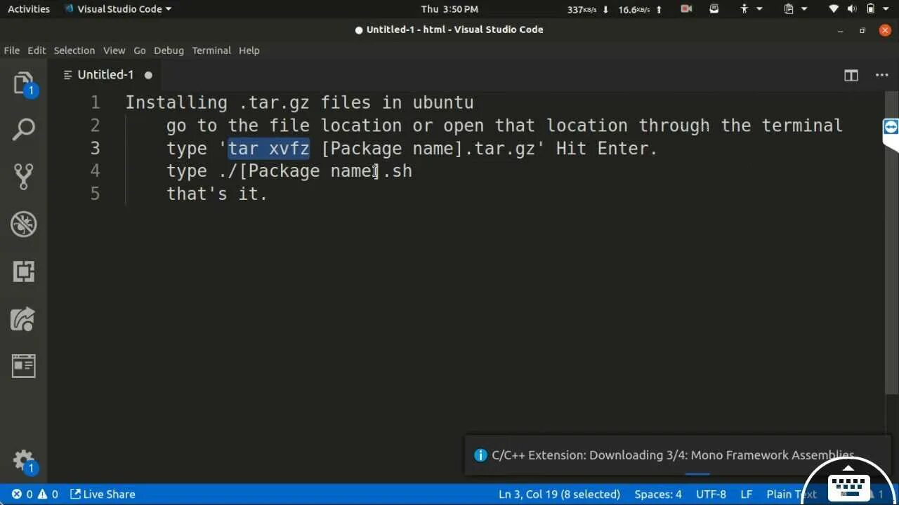Select the Untitled-1 editor tab

pyautogui.click(x=105, y=75)
